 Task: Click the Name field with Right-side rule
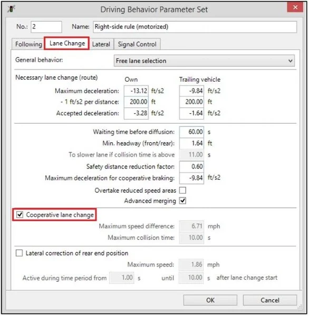pyautogui.click(x=195, y=27)
